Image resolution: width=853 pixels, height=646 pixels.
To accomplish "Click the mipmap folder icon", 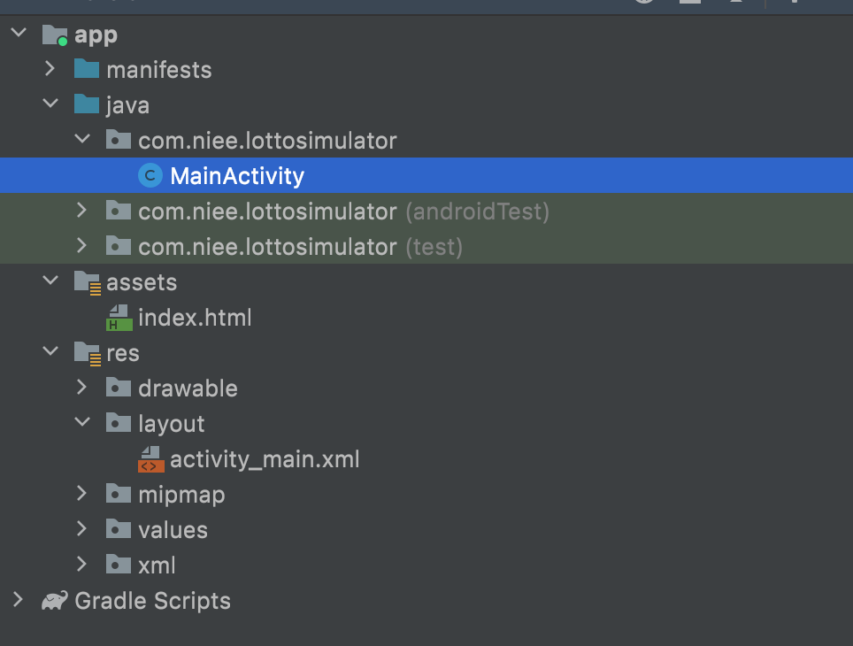I will [119, 493].
